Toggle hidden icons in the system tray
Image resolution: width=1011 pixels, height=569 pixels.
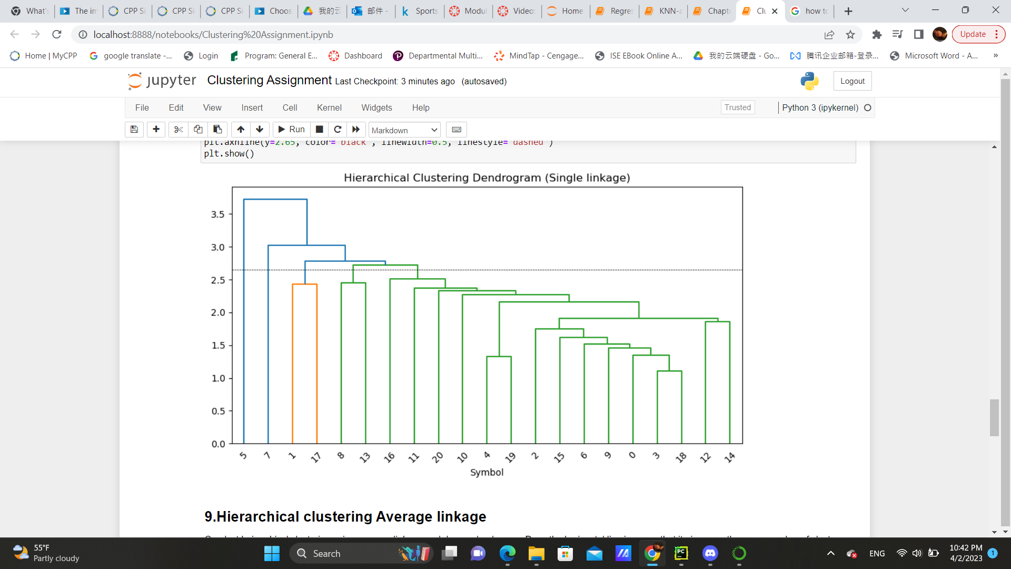tap(831, 553)
